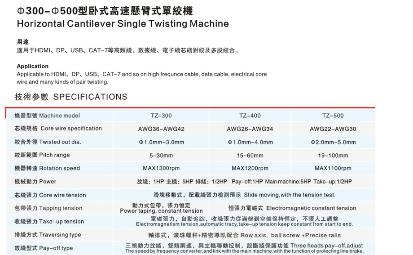Viewport: 413px width, 255px height.
Task: Click the AWG36-AWG42 cell
Action: (161, 129)
